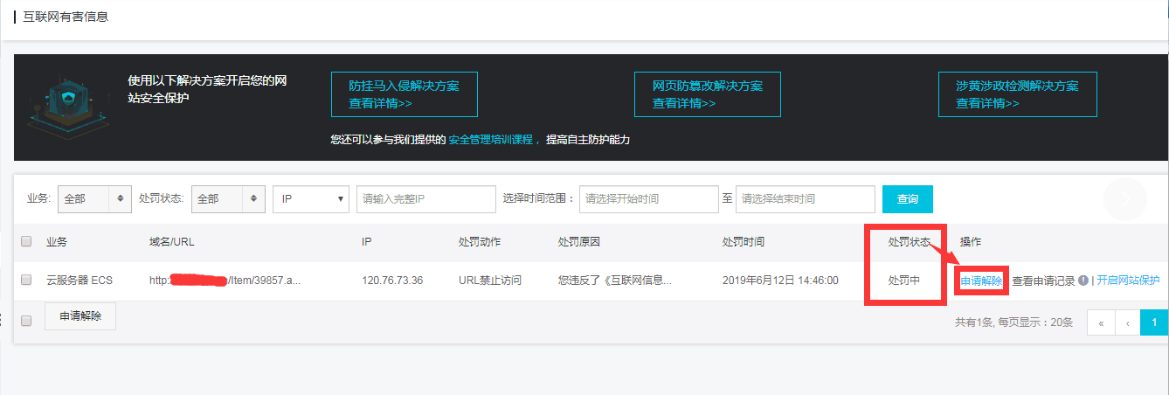Click the start time picker field
This screenshot has height=395, width=1169.
click(648, 199)
